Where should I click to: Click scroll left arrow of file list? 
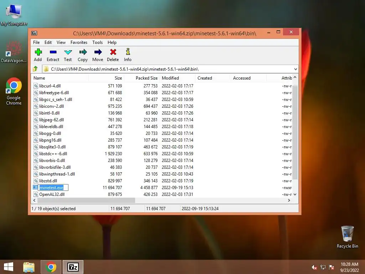[35, 200]
